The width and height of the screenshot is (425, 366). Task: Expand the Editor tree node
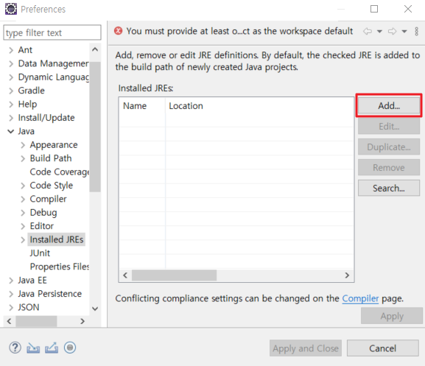tap(23, 226)
